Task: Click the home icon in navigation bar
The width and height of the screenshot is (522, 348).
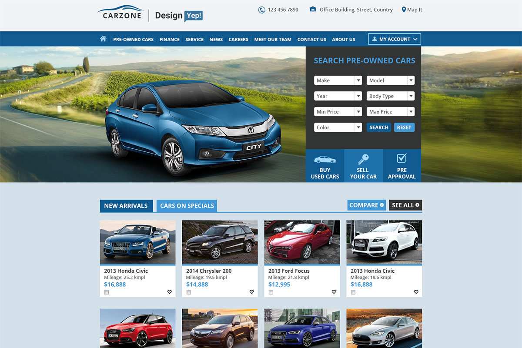Action: point(103,39)
